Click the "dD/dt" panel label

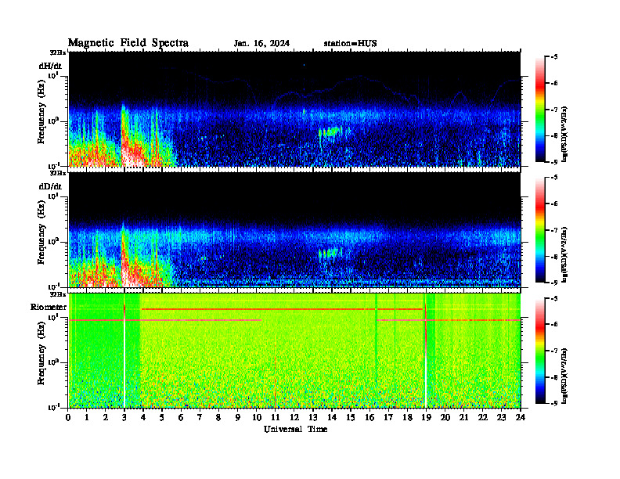50,186
